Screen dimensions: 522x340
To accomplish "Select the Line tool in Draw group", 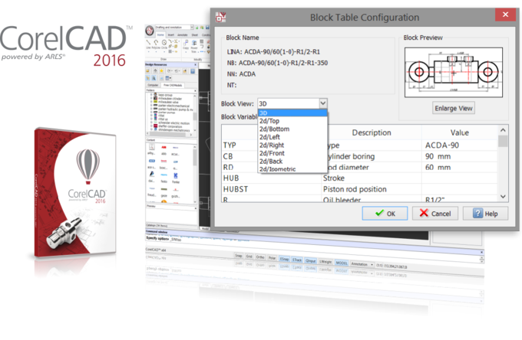I will coord(148,44).
